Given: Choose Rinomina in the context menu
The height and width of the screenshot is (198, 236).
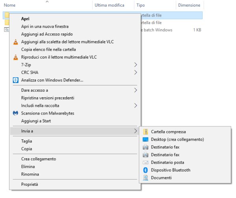Looking at the screenshot, I should [30, 174].
